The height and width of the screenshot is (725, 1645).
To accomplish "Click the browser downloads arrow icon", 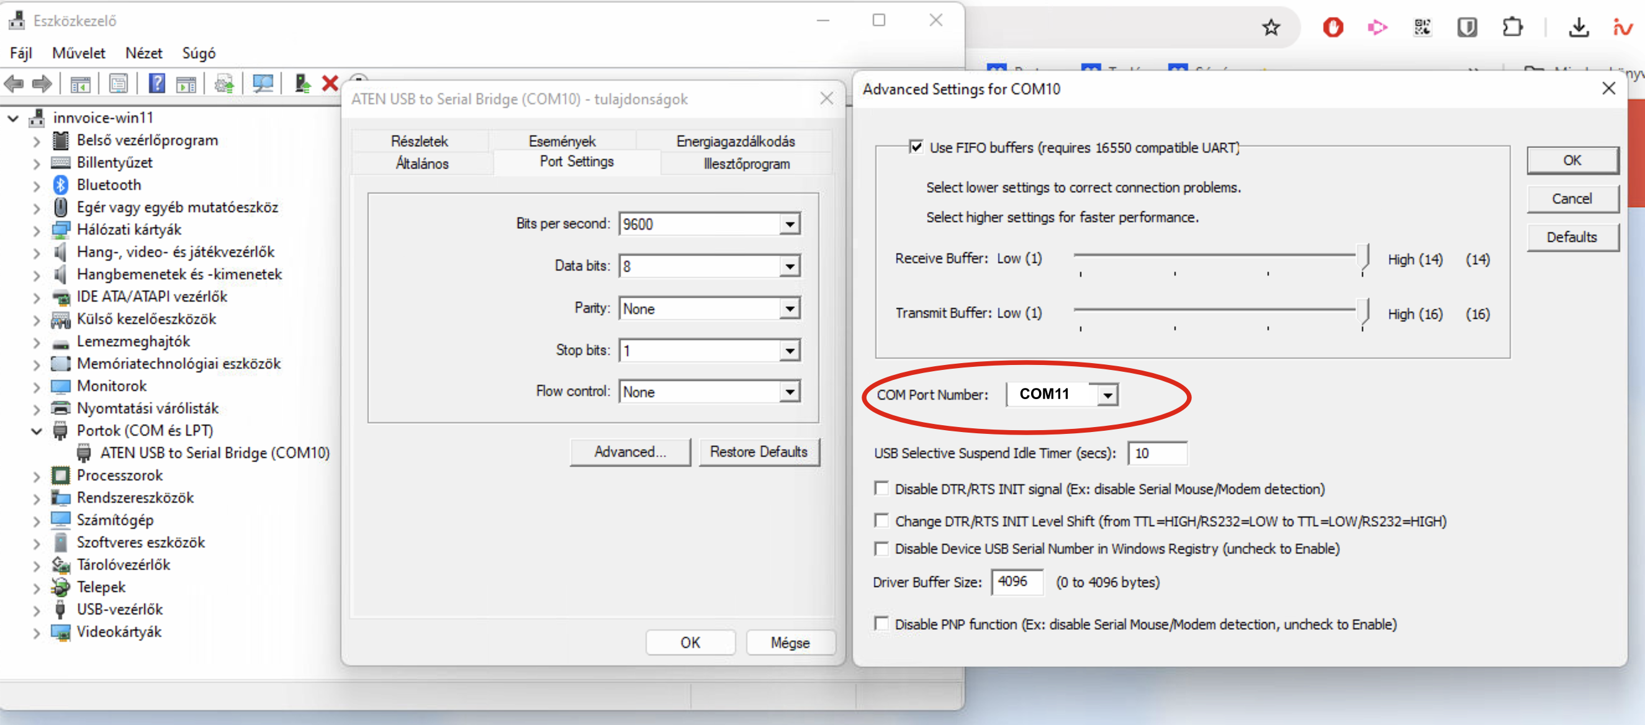I will (x=1578, y=27).
